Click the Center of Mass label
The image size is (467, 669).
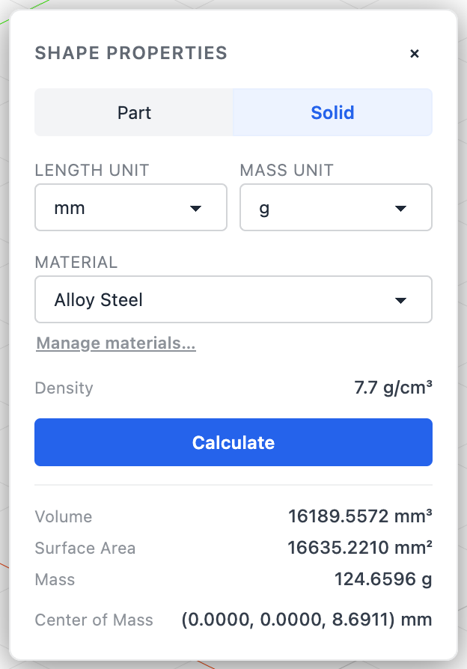click(94, 620)
